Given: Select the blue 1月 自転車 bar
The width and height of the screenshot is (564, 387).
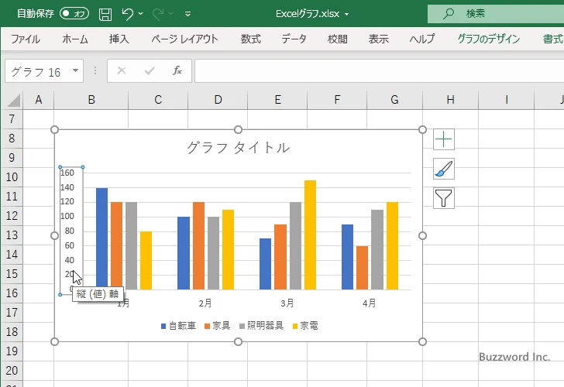Looking at the screenshot, I should point(101,238).
